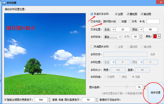The height and width of the screenshot is (104, 164).
Task: Select the 行号 radio button
Action: click(x=130, y=22)
